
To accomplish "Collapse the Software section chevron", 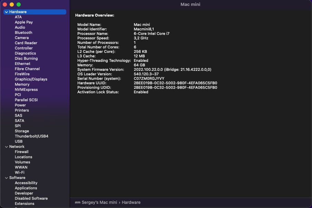I will 6,178.
